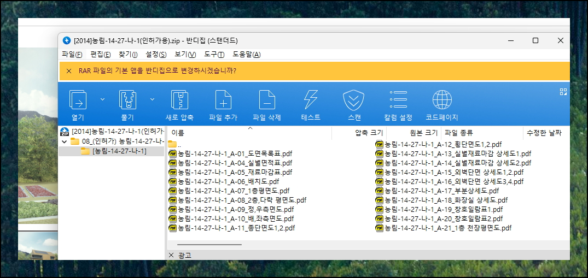Select PDF icon of A-07_1층평면도.pdf
The width and height of the screenshot is (588, 278).
tap(172, 191)
